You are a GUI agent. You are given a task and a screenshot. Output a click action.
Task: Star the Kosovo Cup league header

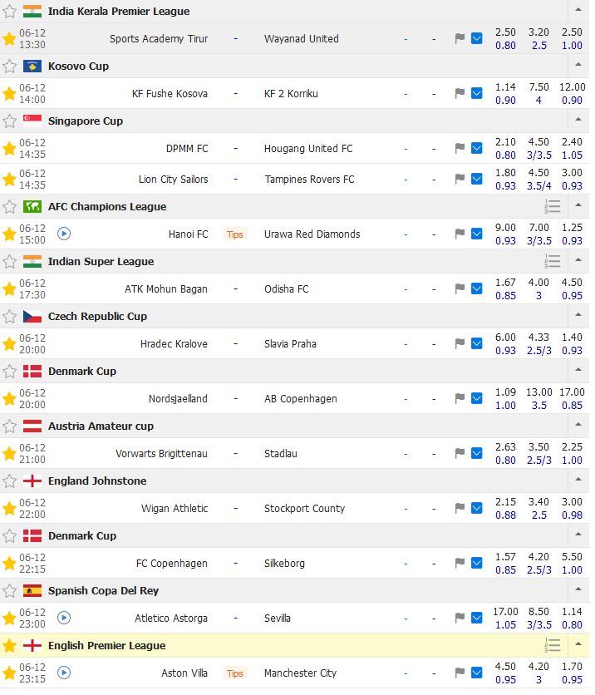(10, 67)
